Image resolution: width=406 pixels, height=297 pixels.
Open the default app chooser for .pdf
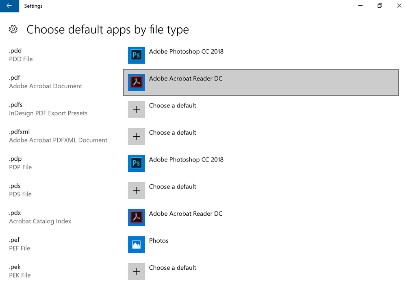click(260, 82)
